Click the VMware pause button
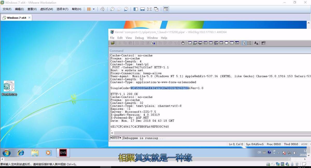The height and width of the screenshot is (168, 311). click(x=89, y=9)
